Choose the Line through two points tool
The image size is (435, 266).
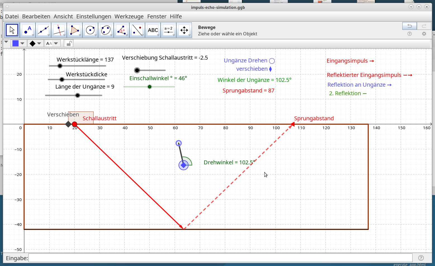(43, 30)
